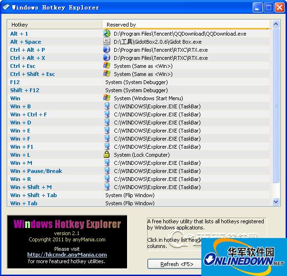Click the padlock icon in Win + L row
Viewport: 287px width, 276px height.
coord(107,154)
